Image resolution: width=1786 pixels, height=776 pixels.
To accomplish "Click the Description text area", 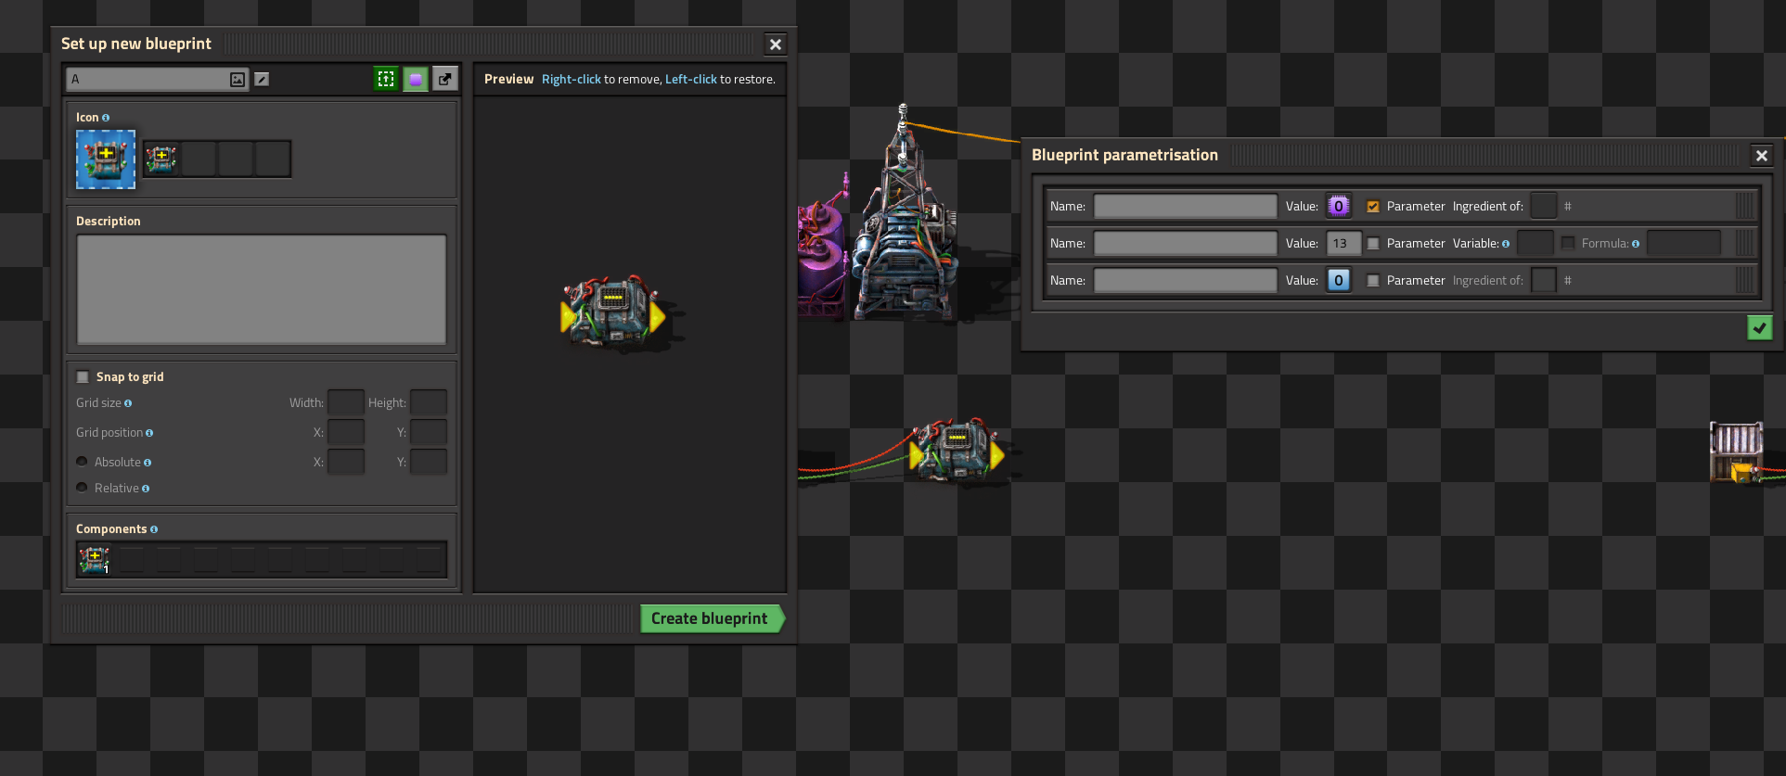I will click(262, 289).
